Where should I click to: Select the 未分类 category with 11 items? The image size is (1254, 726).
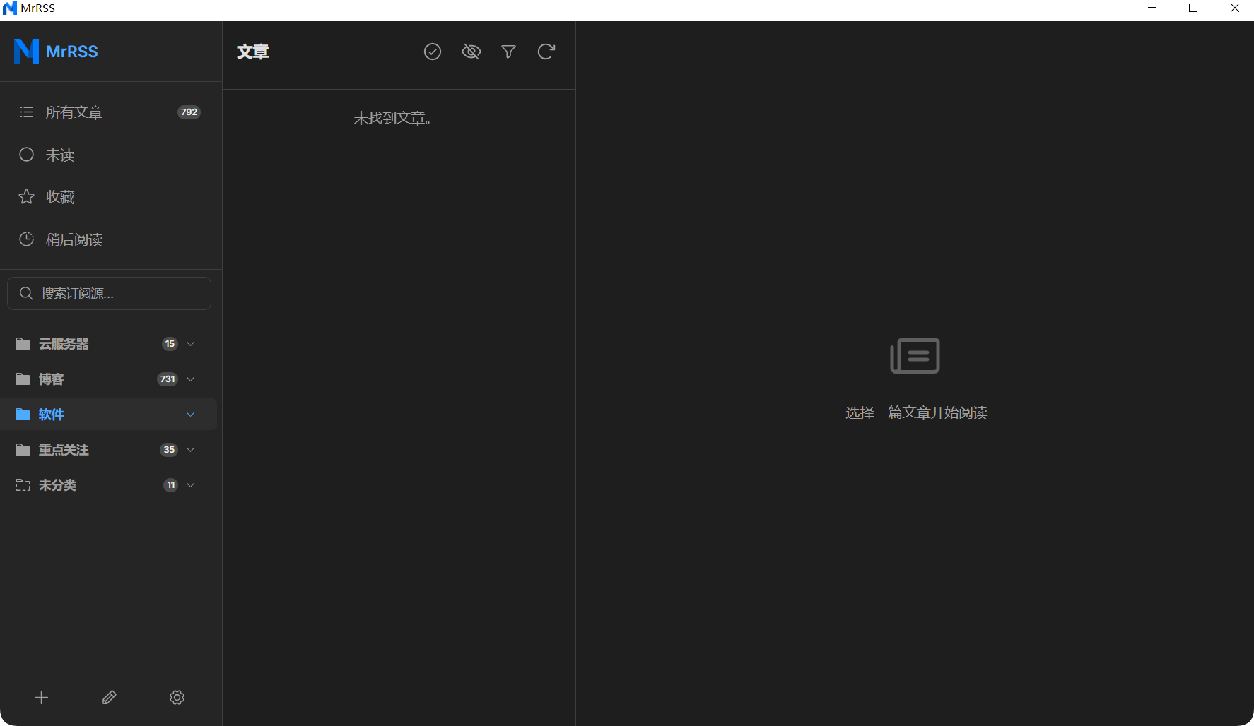(57, 485)
